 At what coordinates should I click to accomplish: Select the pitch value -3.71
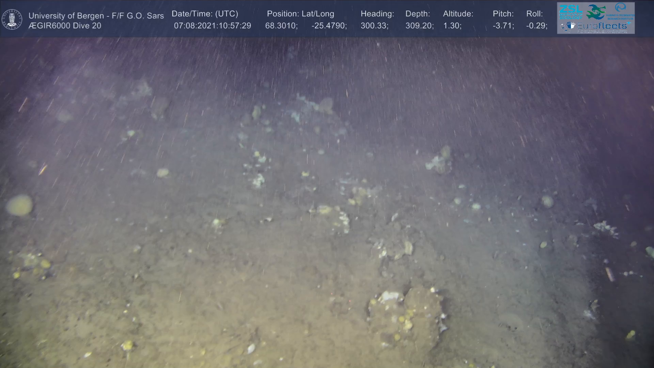coord(503,26)
